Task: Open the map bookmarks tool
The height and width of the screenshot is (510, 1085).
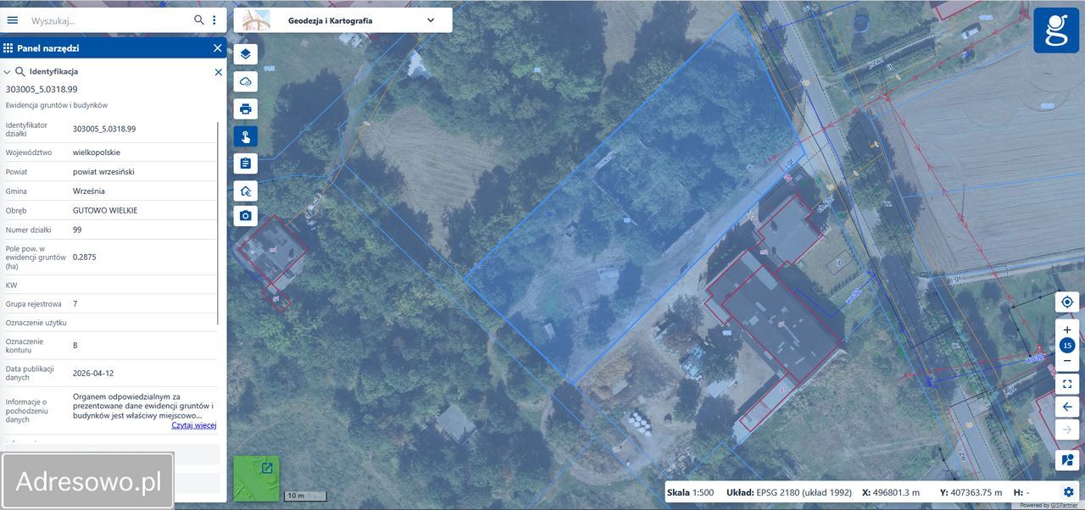Action: coord(1067,460)
